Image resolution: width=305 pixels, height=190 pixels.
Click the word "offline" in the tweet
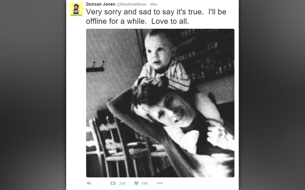[x=97, y=21]
